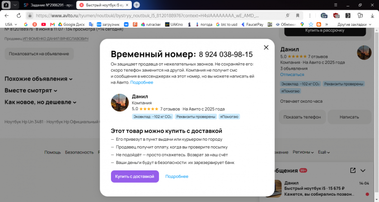This screenshot has height=202, width=379.
Task: Click the seller avatar in the sidebar
Action: tap(364, 52)
